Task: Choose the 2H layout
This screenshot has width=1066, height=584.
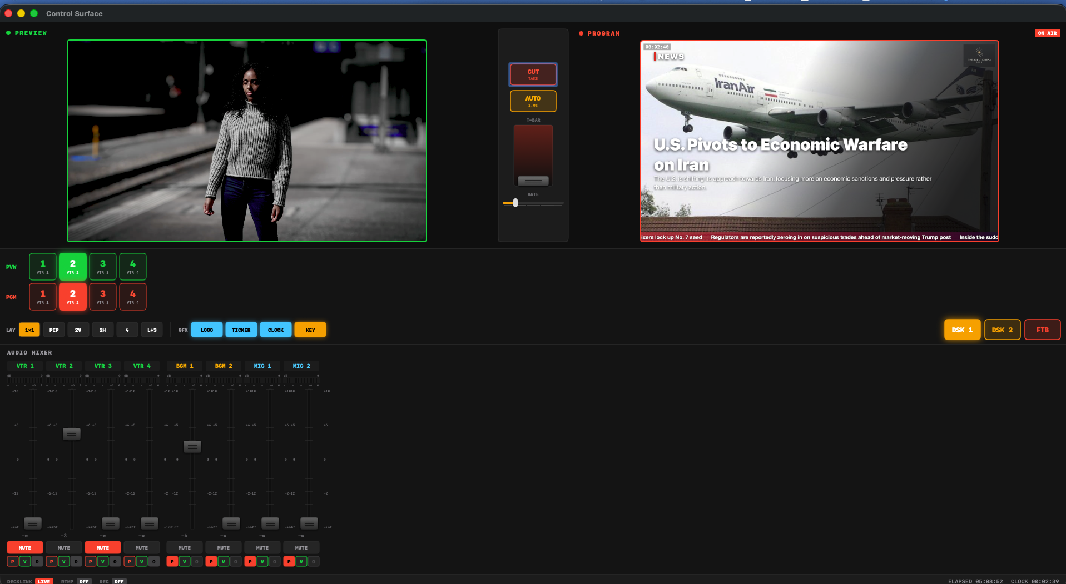Action: point(103,330)
